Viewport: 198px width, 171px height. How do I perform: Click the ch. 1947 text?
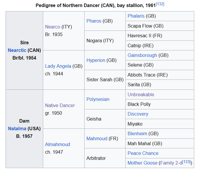(54, 152)
